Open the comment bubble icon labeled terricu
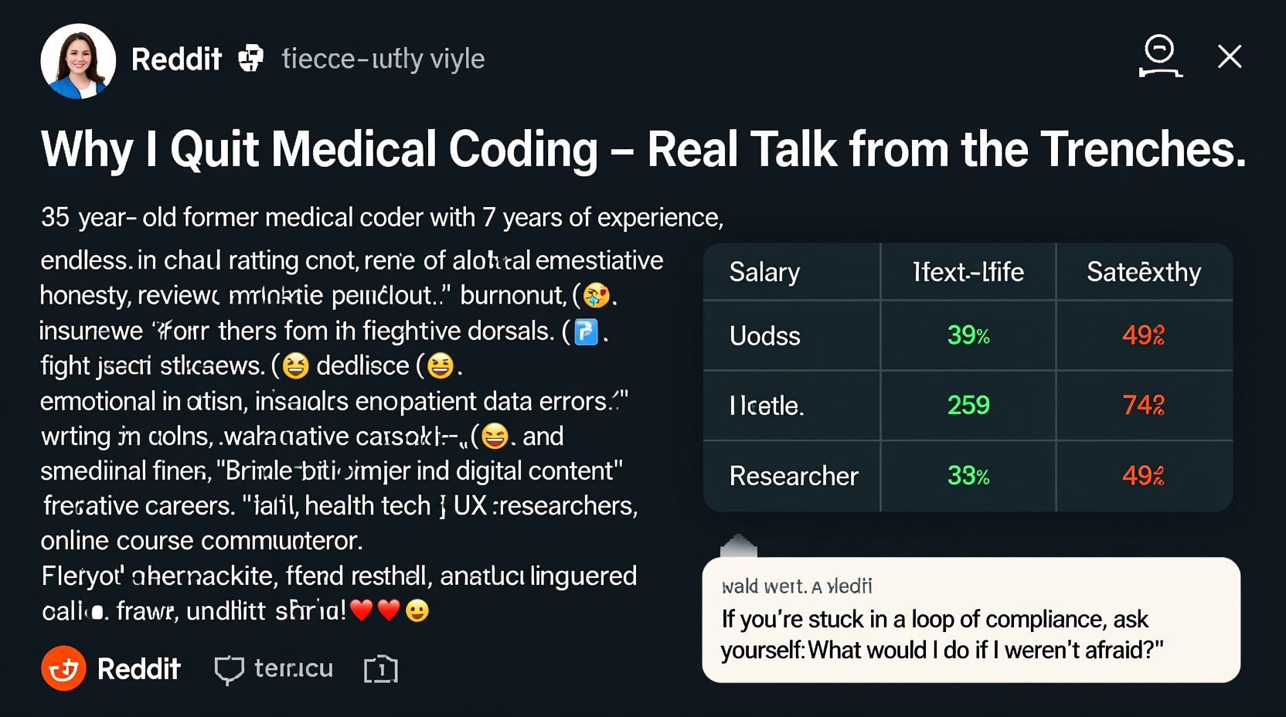 (x=228, y=668)
